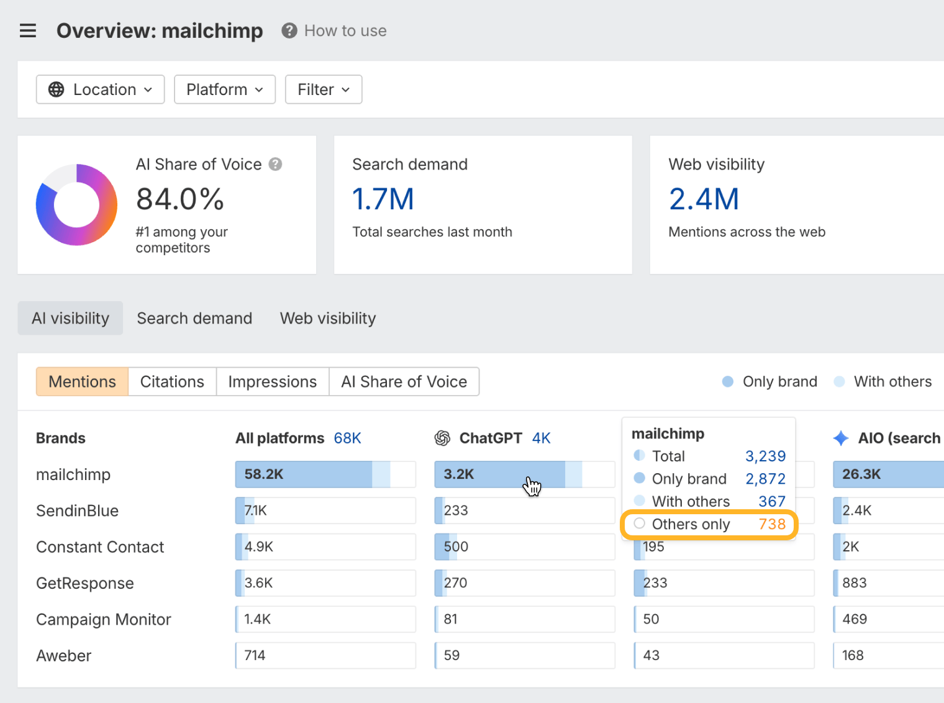Click mailchimp 58.2K All platforms bar
The image size is (944, 703).
(325, 474)
